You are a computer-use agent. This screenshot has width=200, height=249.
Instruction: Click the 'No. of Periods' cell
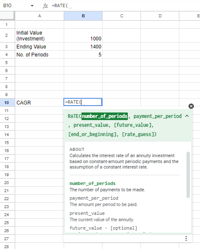pos(39,54)
